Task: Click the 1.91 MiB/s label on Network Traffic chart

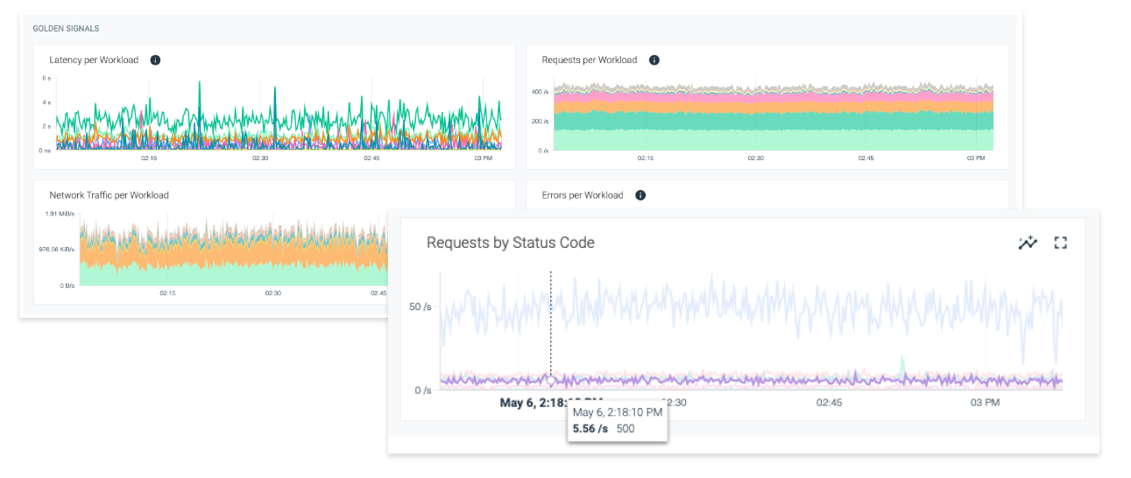Action: pos(60,214)
